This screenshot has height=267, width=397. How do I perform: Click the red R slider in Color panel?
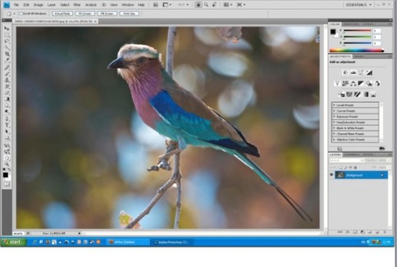(357, 31)
